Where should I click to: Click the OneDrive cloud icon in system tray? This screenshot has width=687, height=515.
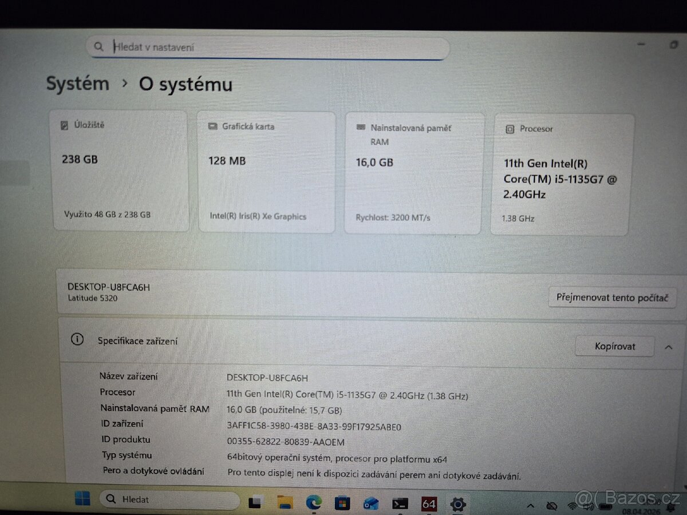tap(551, 506)
